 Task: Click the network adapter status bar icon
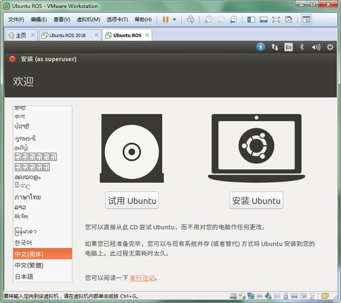tap(251, 296)
